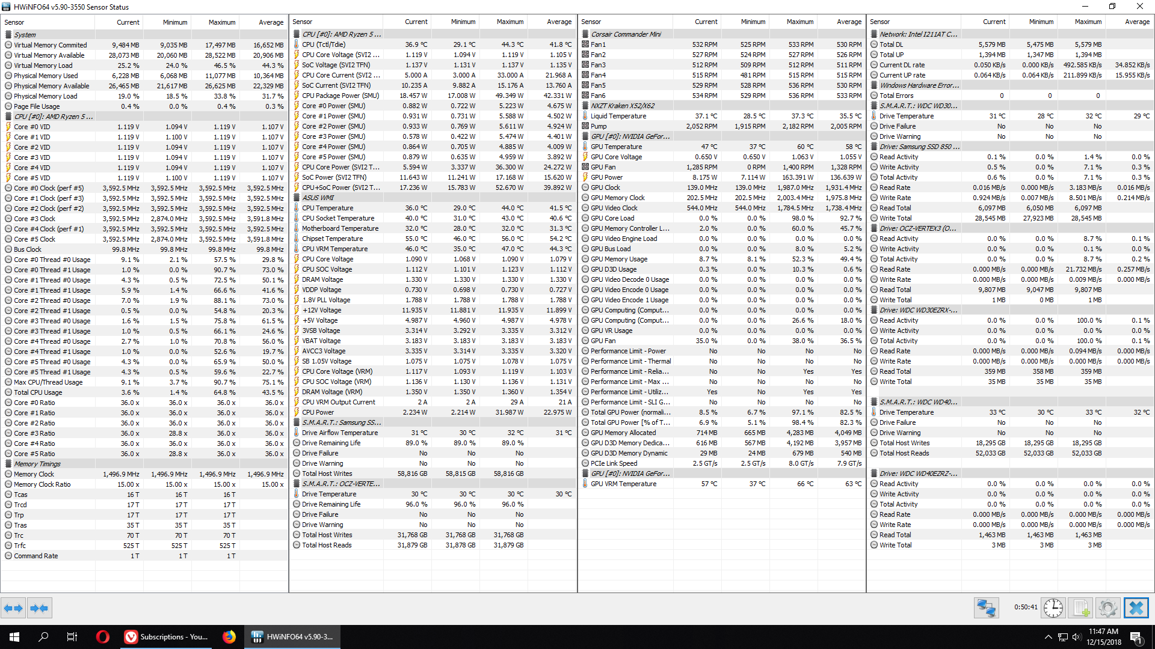1155x649 pixels.
Task: Start logging with the sheet icon
Action: [x=1080, y=608]
